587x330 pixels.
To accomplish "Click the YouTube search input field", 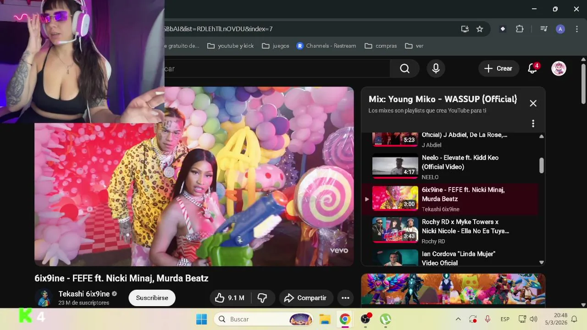I will tap(277, 69).
